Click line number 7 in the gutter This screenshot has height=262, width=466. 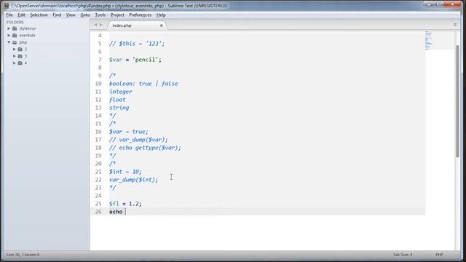tap(100, 60)
